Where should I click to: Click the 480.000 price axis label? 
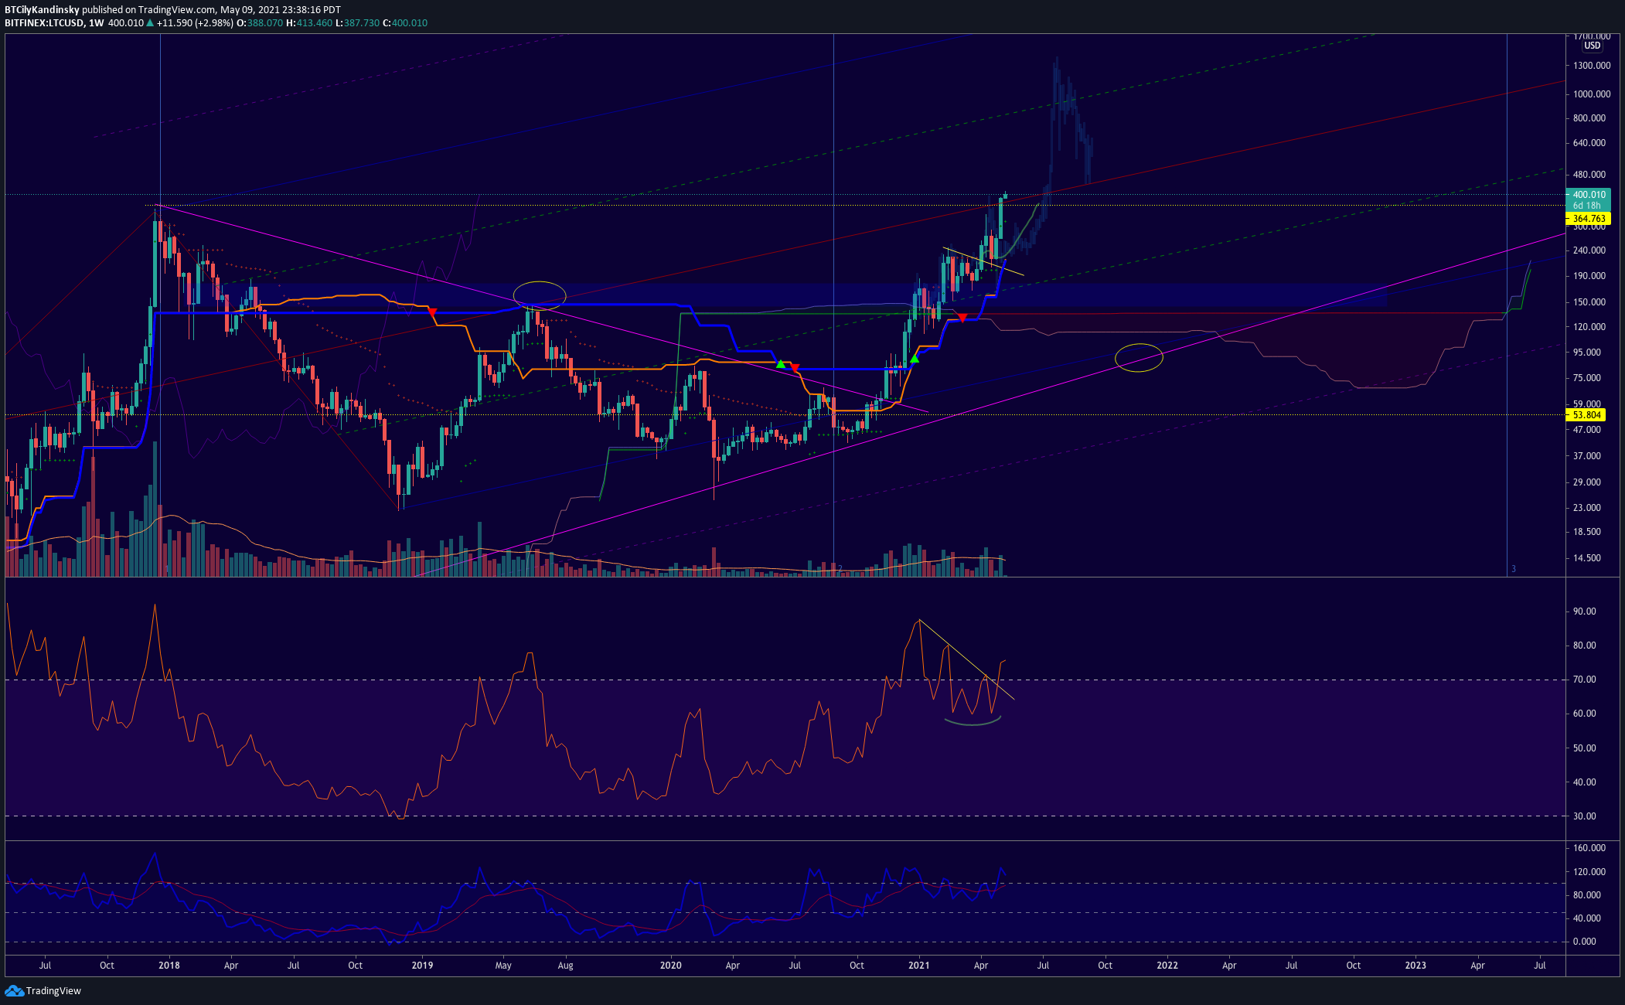[x=1589, y=175]
